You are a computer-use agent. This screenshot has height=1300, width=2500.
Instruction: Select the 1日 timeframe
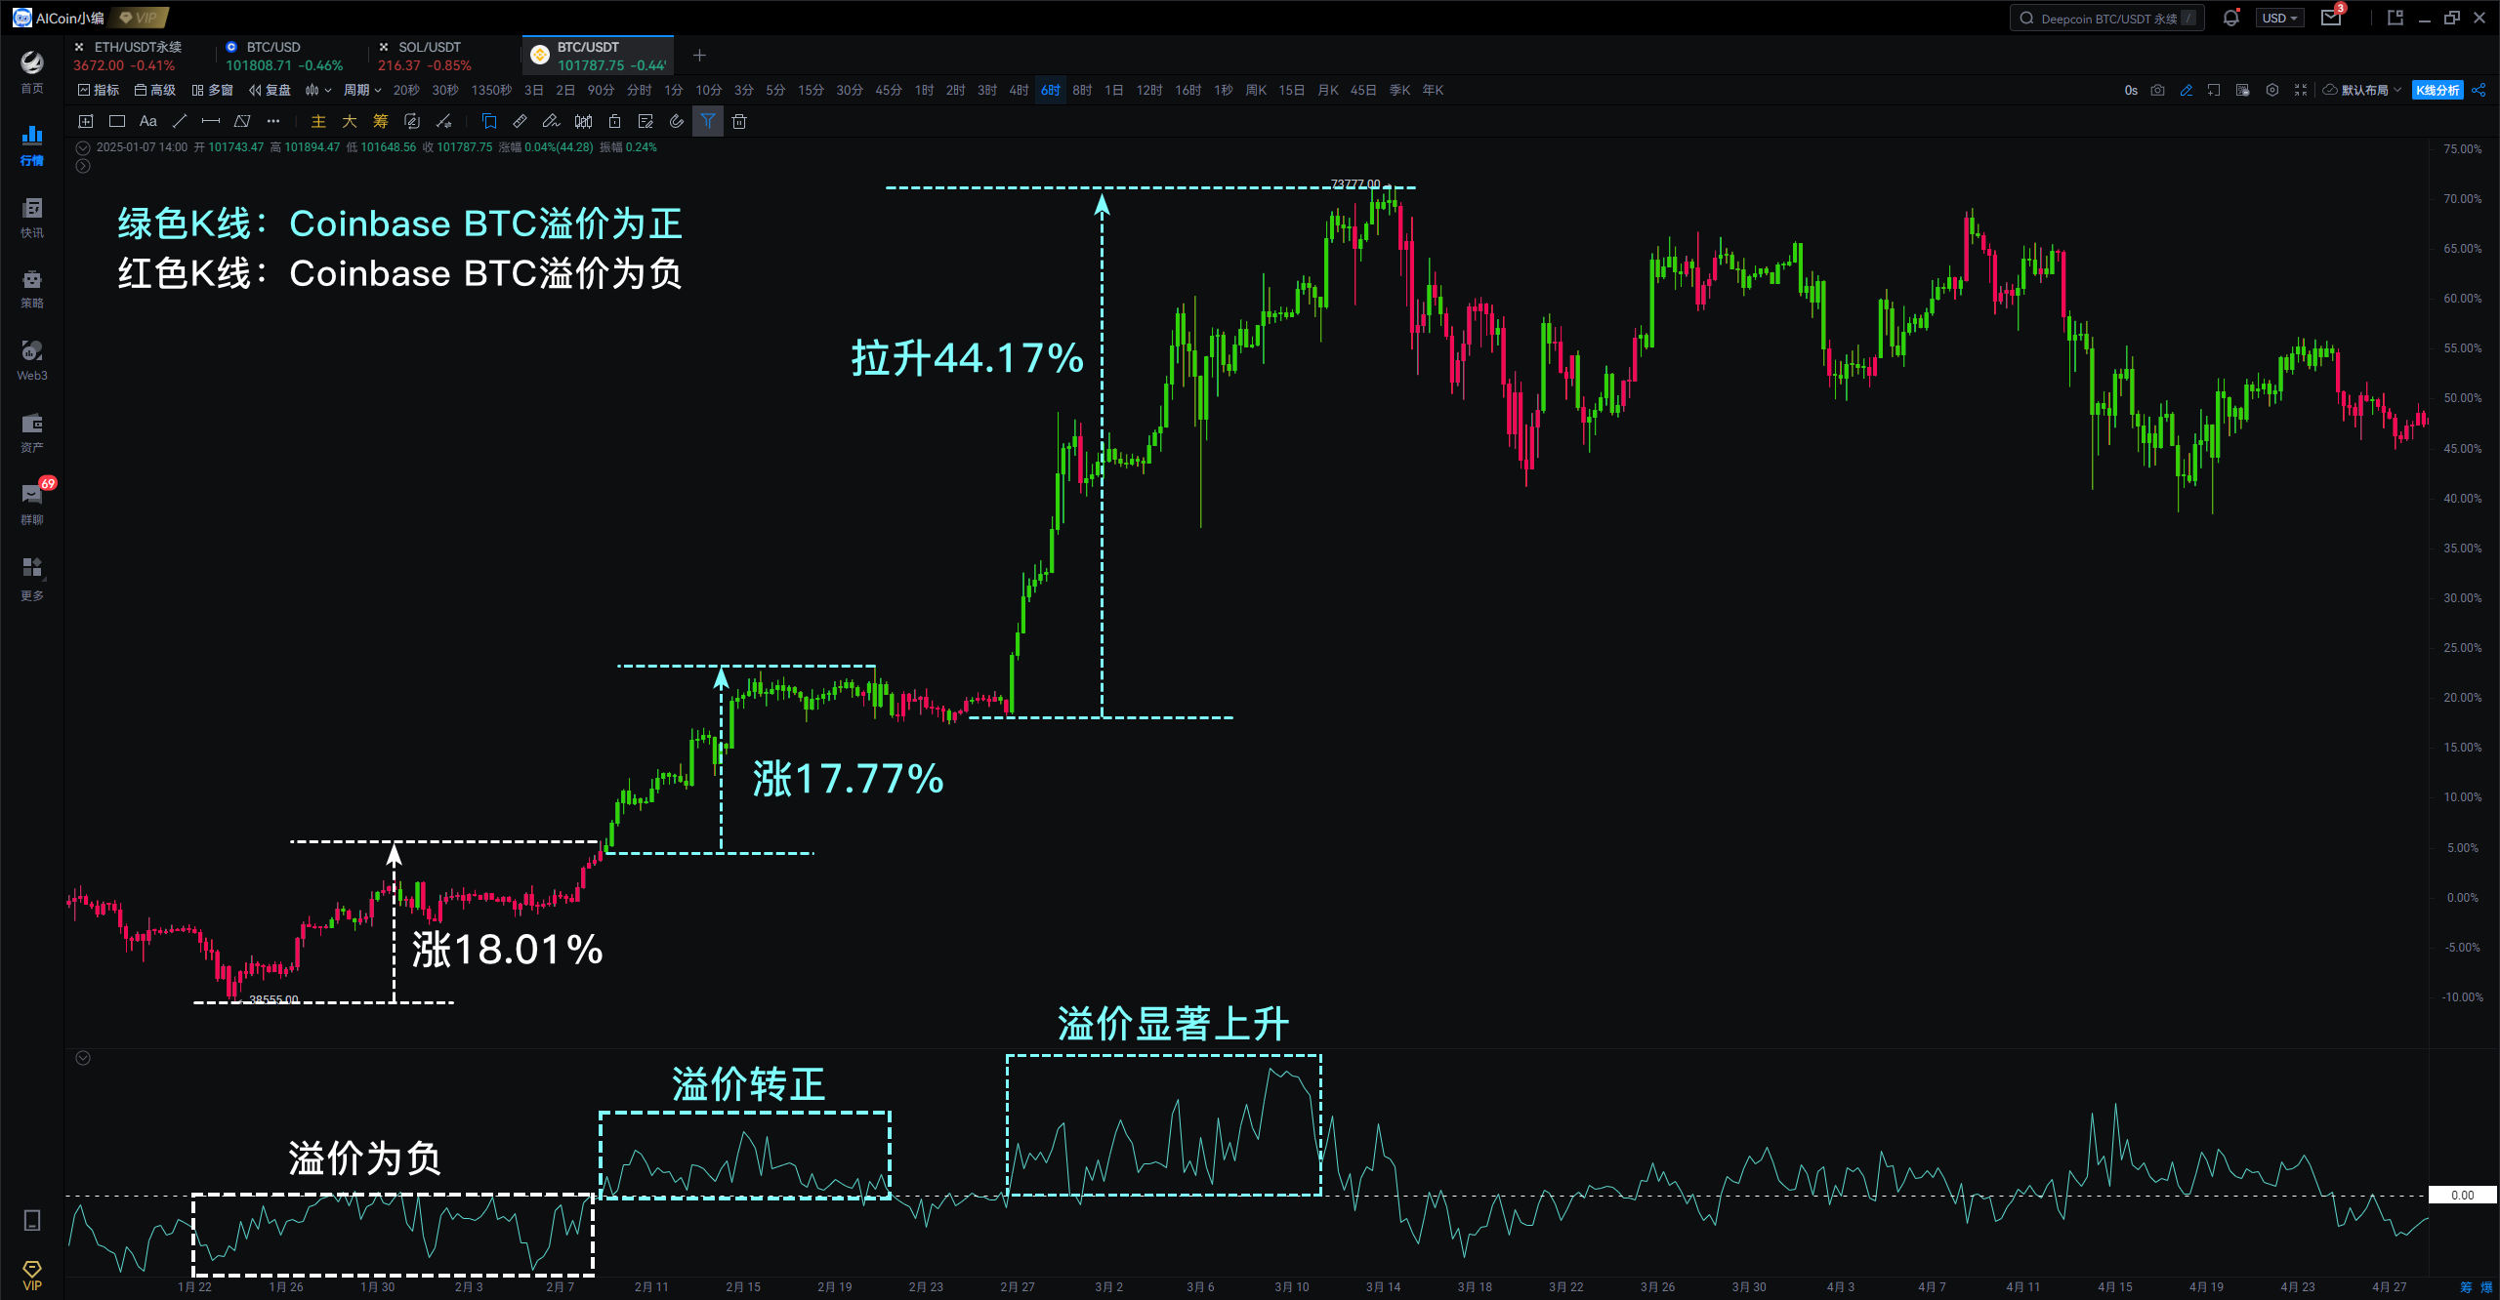(x=1114, y=90)
